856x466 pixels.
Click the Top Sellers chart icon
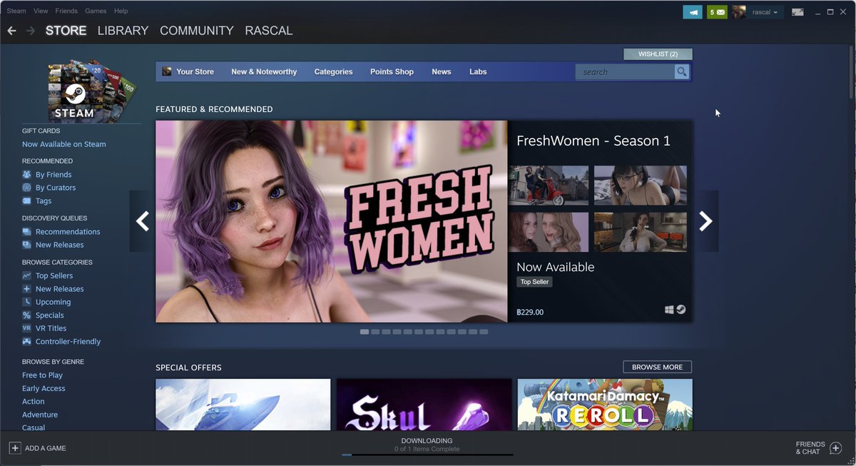26,275
